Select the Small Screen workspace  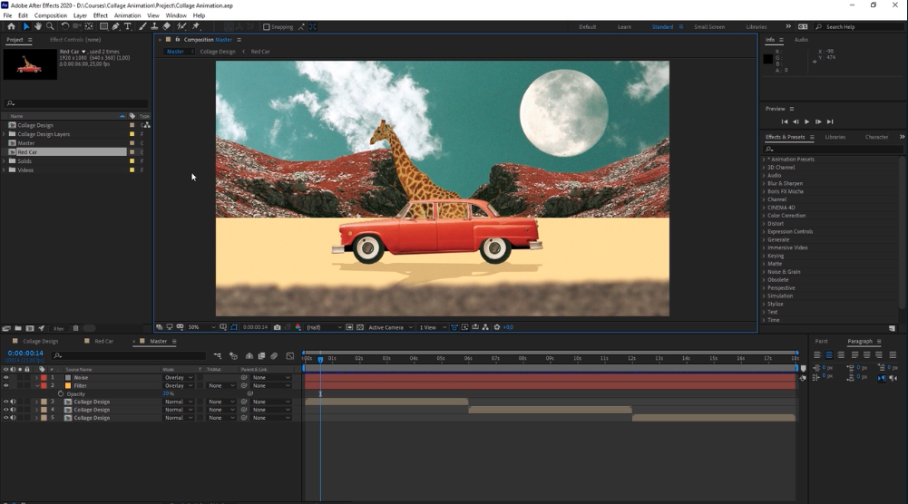click(x=708, y=27)
